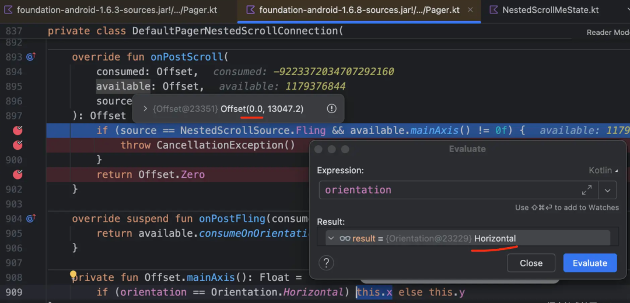630x303 pixels.
Task: Close the foundation-android-1.6.8 Pager.kt tab
Action: 471,10
